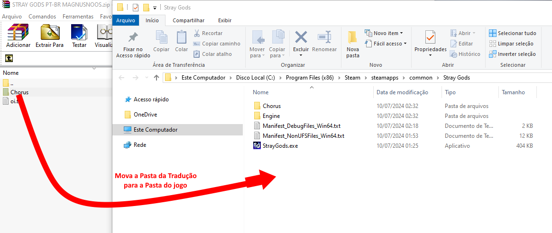The width and height of the screenshot is (552, 233).
Task: Go up one level in WinRAR
Action: click(9, 58)
